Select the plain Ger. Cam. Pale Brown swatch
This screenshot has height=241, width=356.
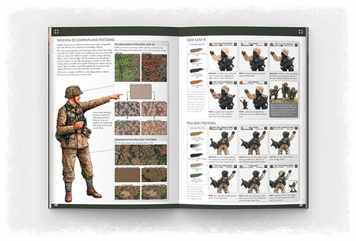coord(141,92)
